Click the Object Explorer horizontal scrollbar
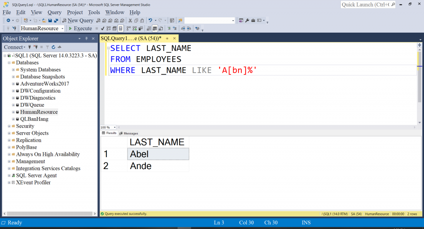 (x=50, y=214)
